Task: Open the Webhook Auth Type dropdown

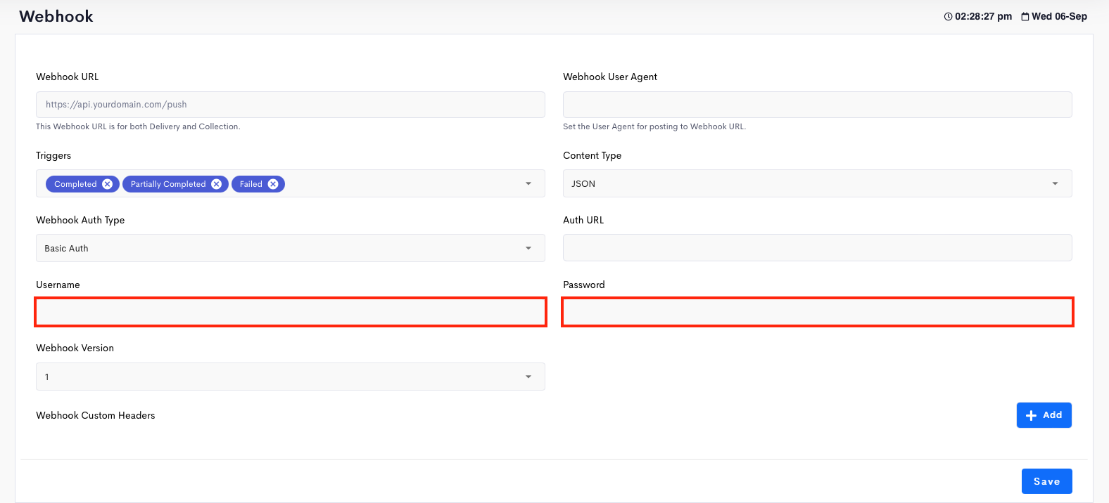Action: click(x=290, y=249)
